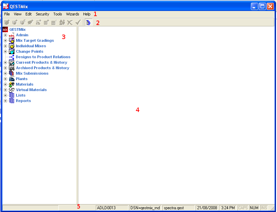The image size is (277, 212).
Task: Click the Plants icon in tree
Action: (x=12, y=79)
